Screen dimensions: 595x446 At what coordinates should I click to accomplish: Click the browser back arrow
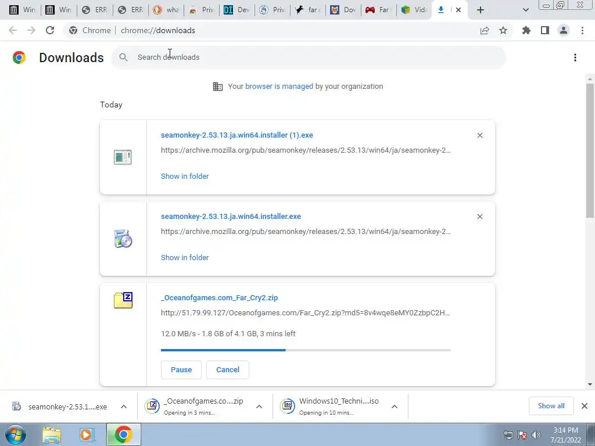(13, 30)
